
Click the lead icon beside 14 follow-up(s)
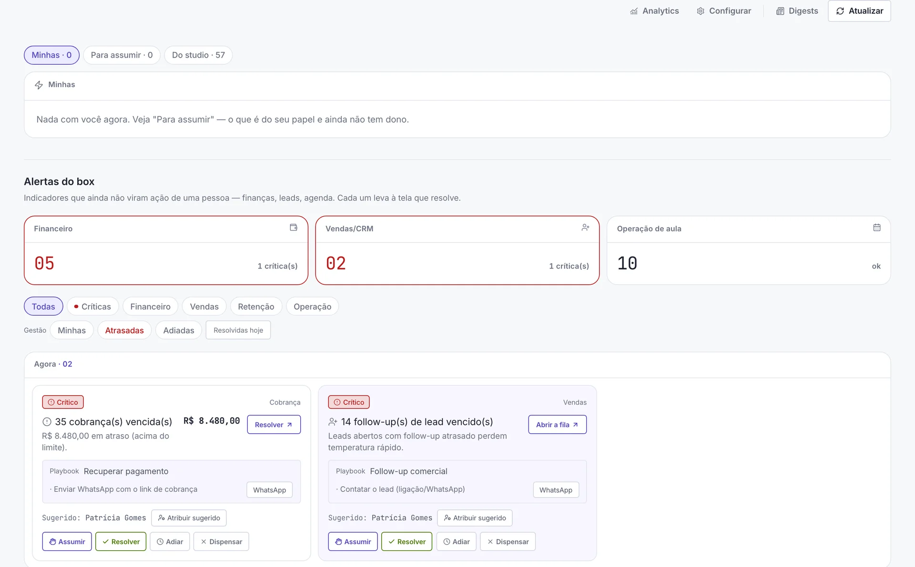coord(333,422)
